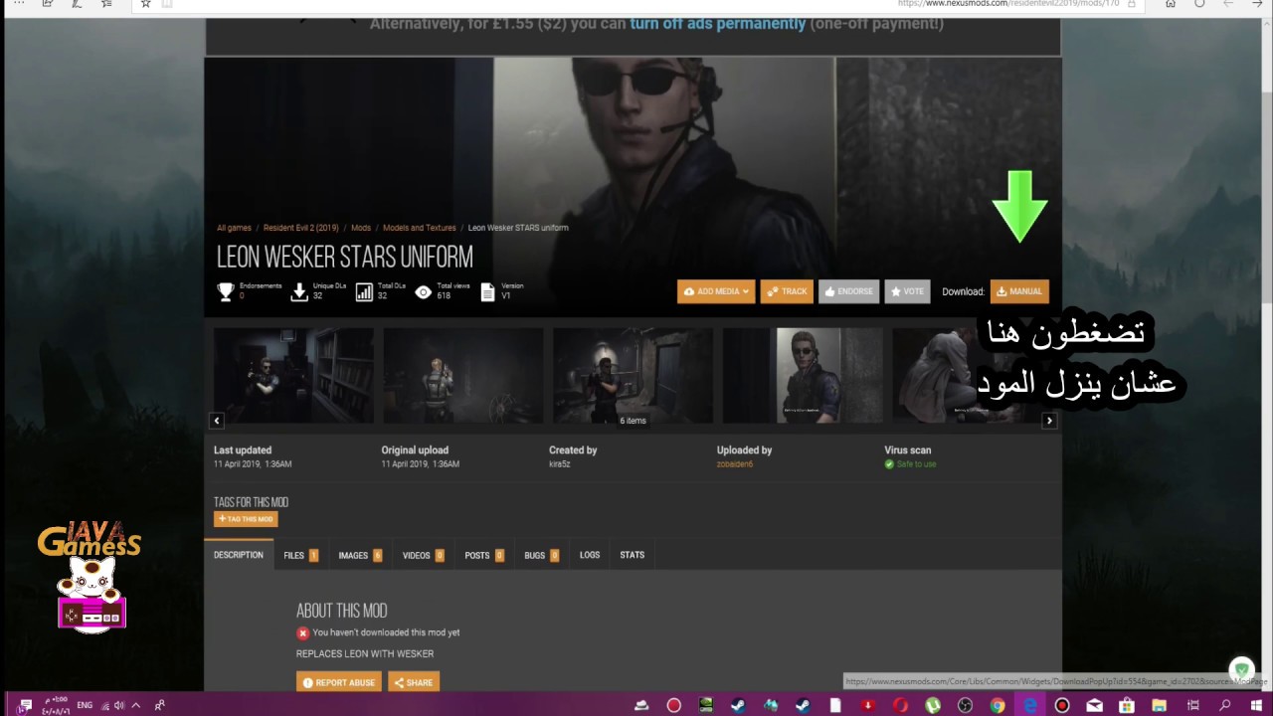Endorse the Leon Wesker mod

click(x=848, y=291)
